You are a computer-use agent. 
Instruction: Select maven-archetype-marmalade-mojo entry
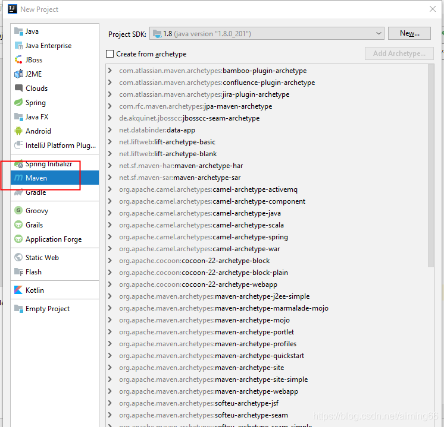[x=224, y=308]
